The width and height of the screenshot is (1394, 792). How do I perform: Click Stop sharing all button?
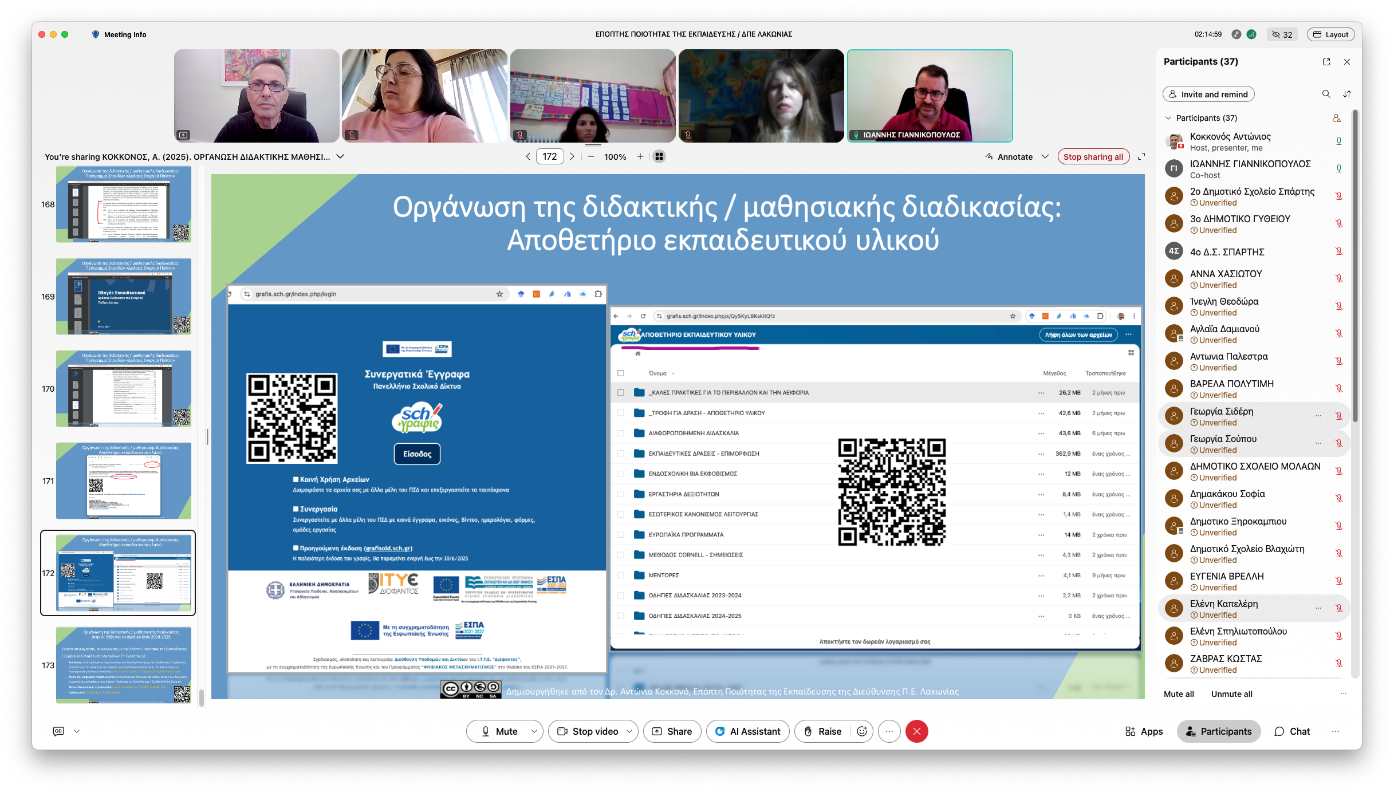pyautogui.click(x=1093, y=156)
